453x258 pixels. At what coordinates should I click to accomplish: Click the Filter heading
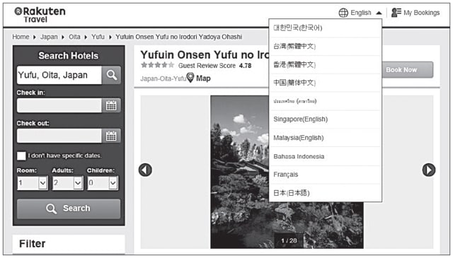tap(33, 244)
